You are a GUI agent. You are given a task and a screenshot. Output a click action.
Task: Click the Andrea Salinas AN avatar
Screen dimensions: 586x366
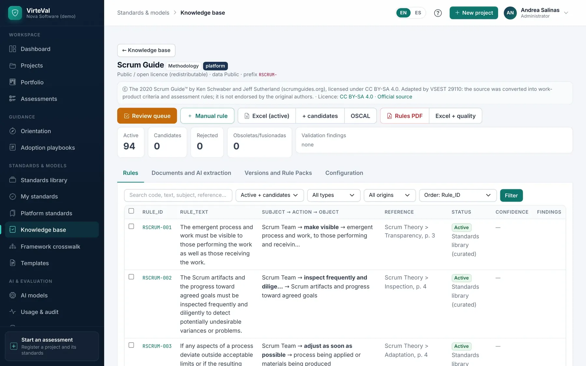(x=510, y=13)
